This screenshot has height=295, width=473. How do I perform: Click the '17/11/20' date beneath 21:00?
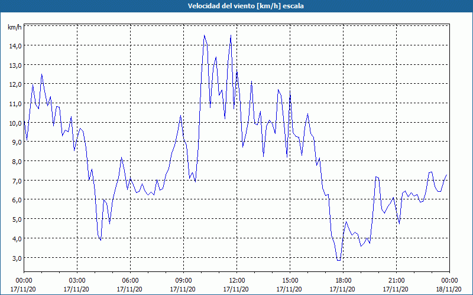tap(396, 289)
